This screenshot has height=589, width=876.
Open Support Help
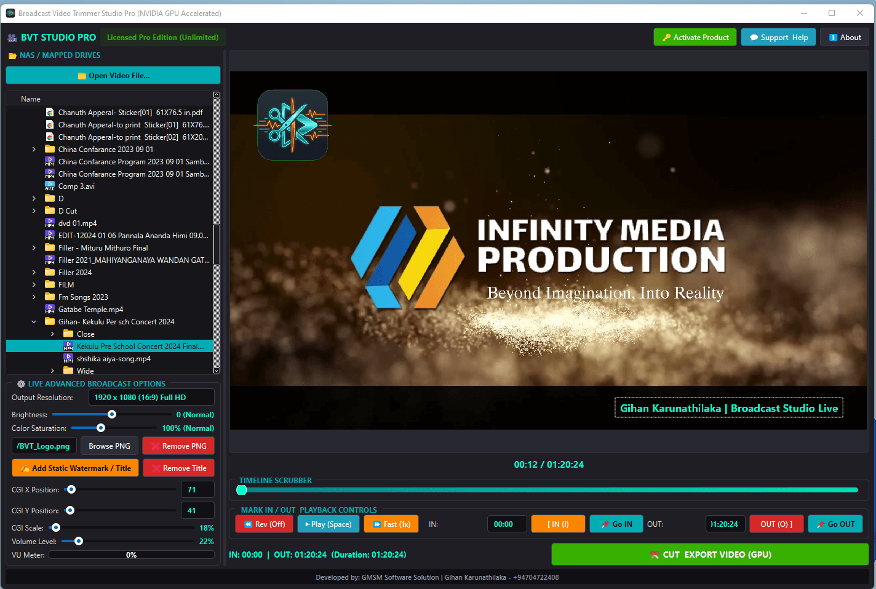click(x=778, y=38)
